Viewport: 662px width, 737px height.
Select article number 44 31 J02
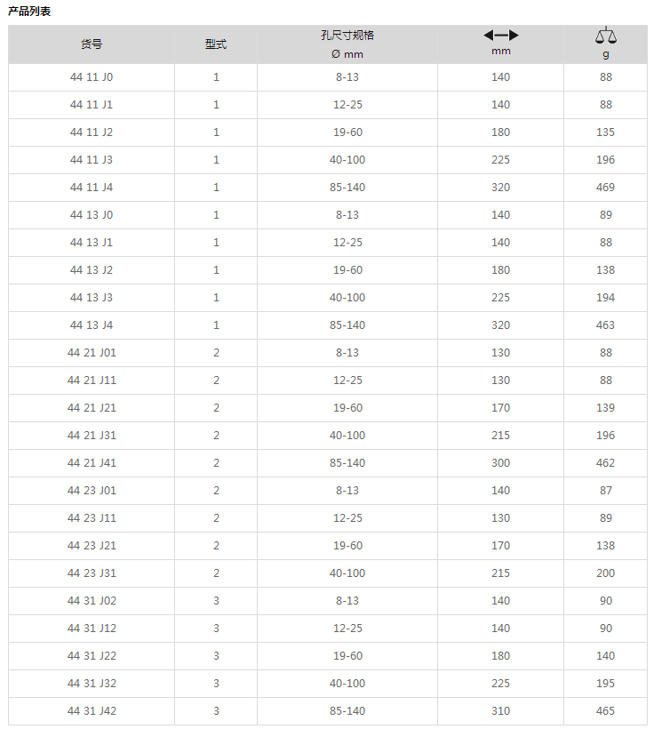[92, 601]
